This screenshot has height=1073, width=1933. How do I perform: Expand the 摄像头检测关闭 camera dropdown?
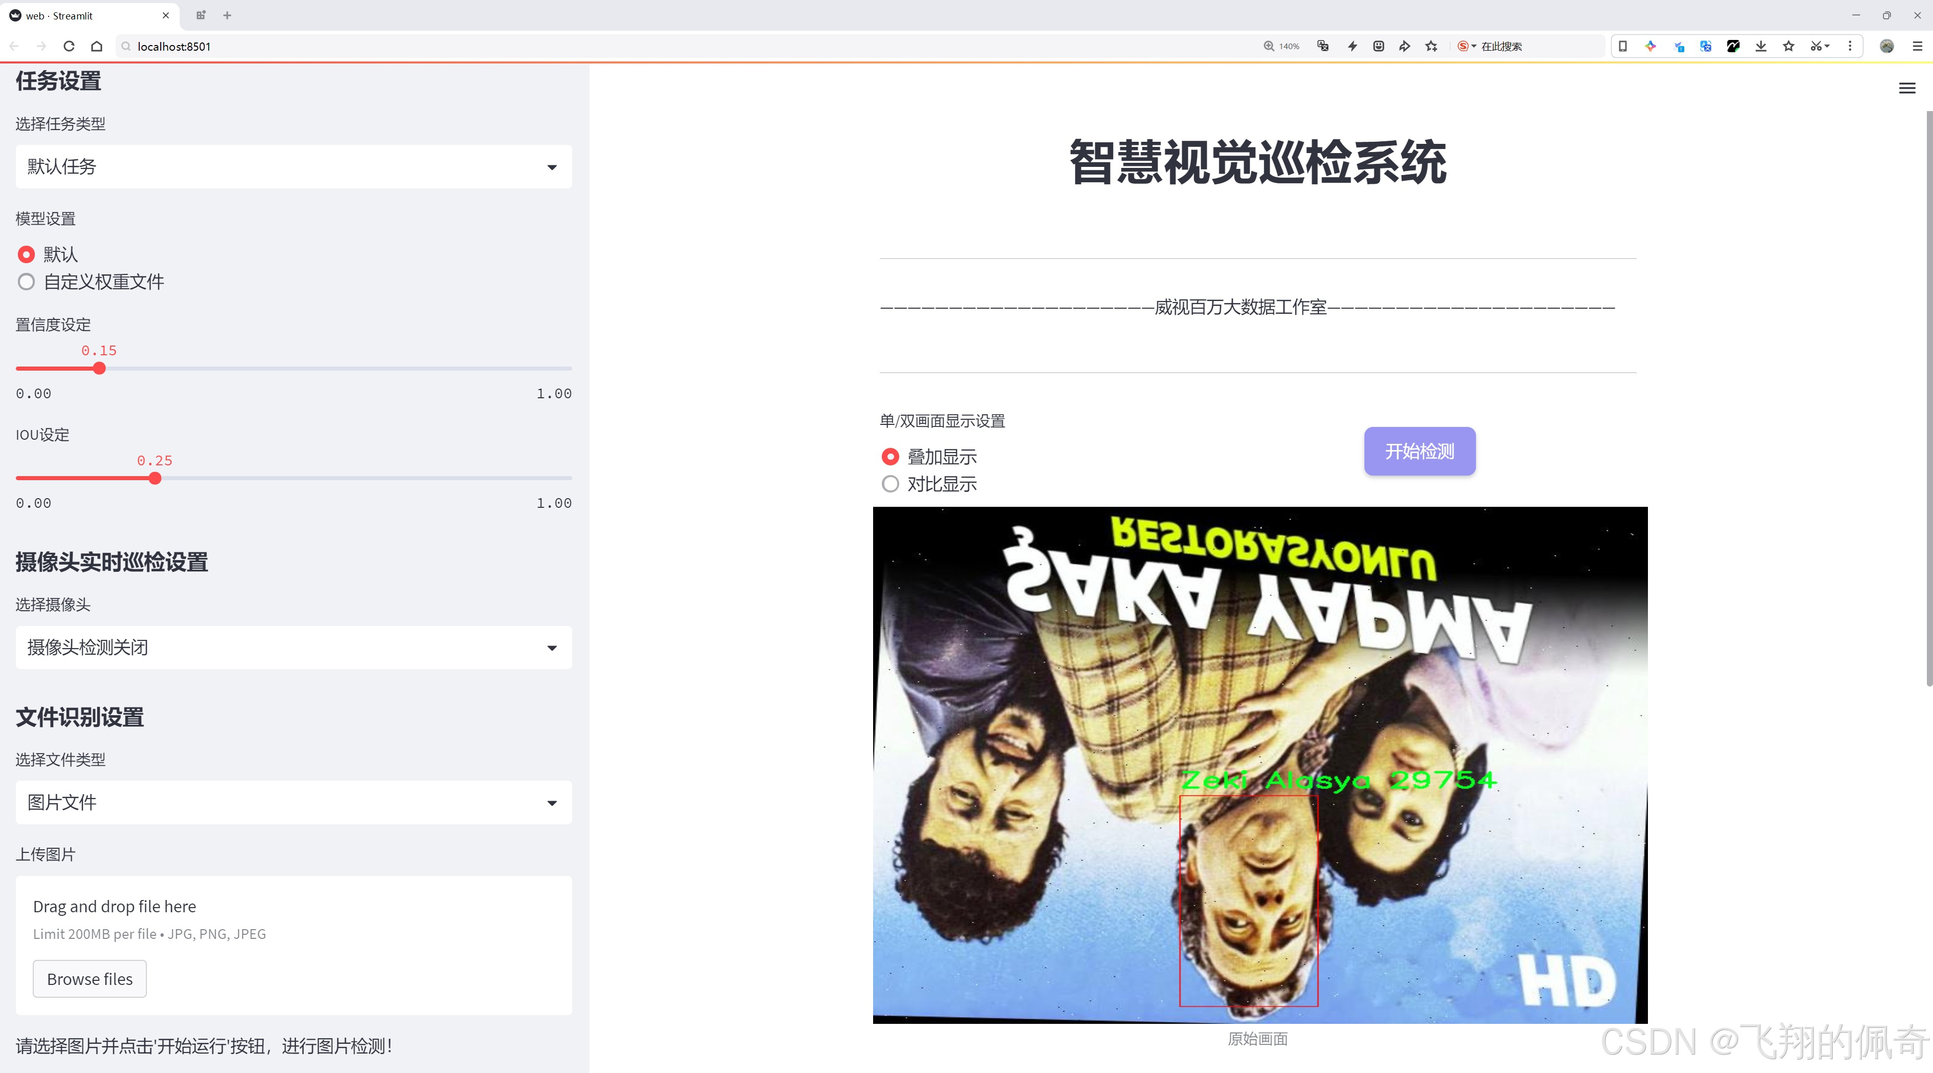[293, 648]
